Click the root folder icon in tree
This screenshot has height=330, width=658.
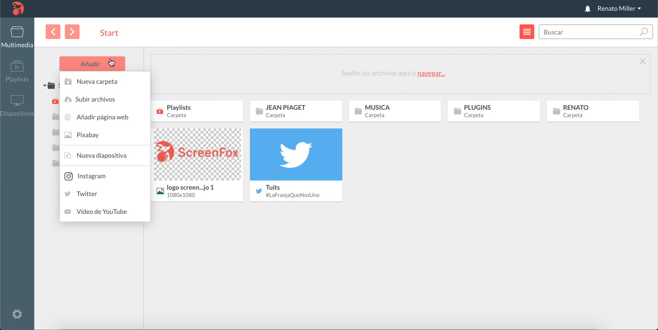[x=51, y=86]
